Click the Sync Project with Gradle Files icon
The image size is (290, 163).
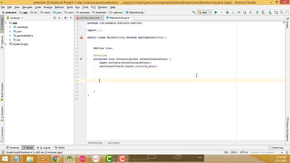coord(257,12)
